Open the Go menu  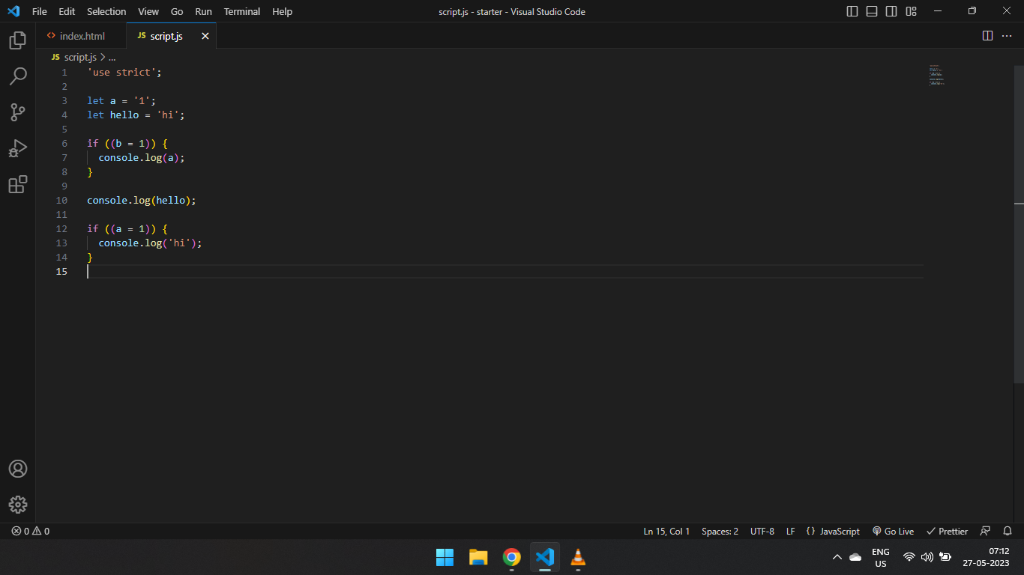click(177, 11)
